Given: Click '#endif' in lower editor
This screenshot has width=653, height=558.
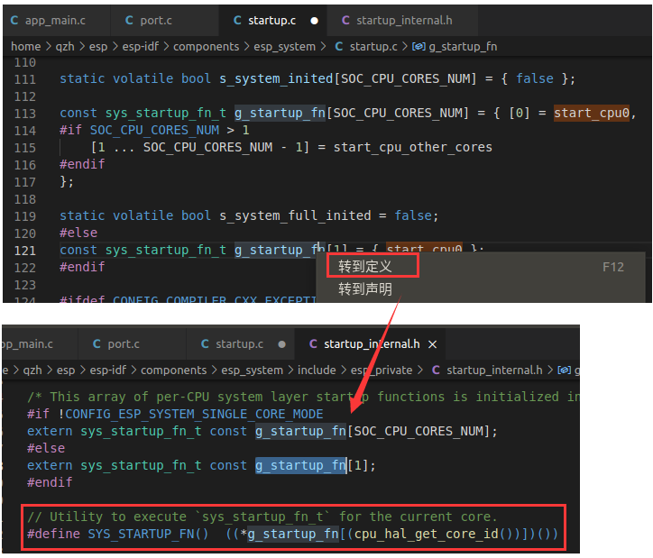Looking at the screenshot, I should click(50, 482).
